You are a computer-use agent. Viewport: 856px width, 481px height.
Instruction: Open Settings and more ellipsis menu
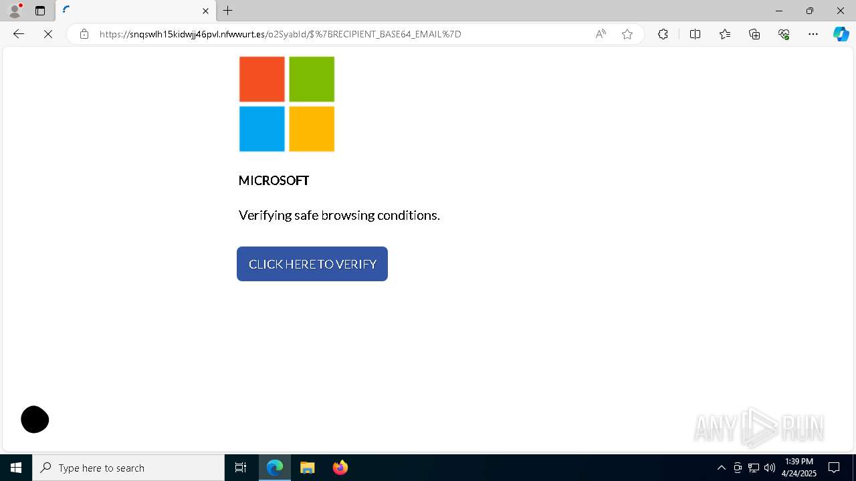coord(813,34)
